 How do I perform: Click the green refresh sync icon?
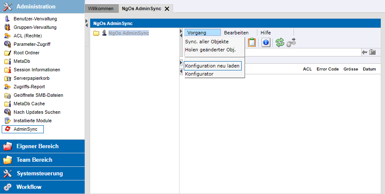click(x=279, y=42)
